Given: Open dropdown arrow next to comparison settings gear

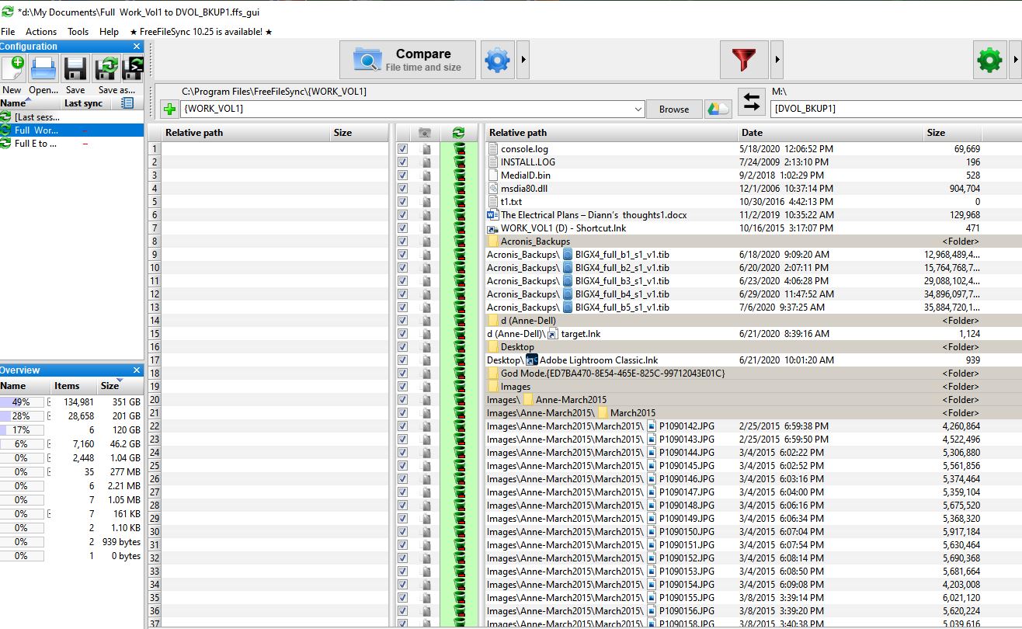Looking at the screenshot, I should [524, 60].
